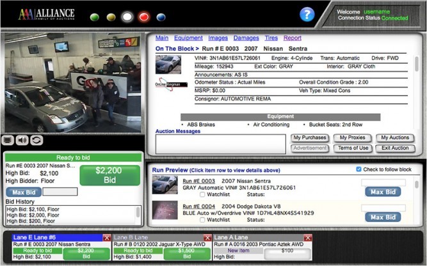This screenshot has height=266, width=427.
Task: Click Max Bid for Run #E 0004 in preview
Action: click(383, 217)
